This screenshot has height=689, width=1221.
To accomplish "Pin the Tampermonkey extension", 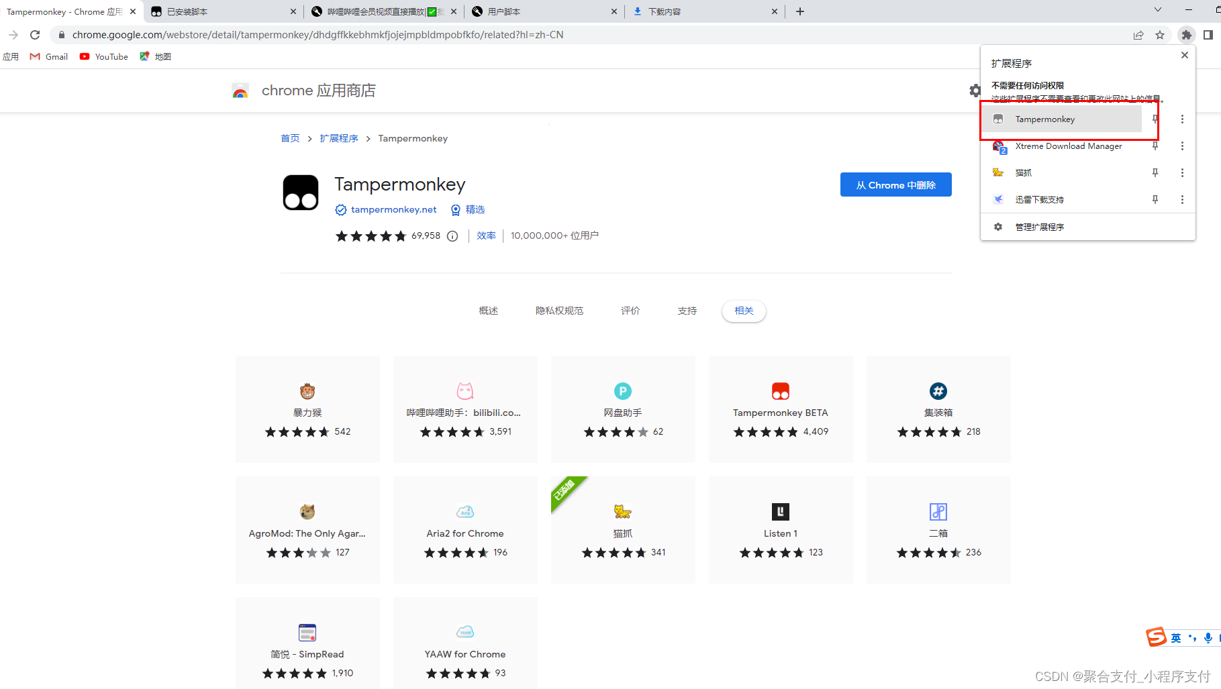I will (1155, 119).
